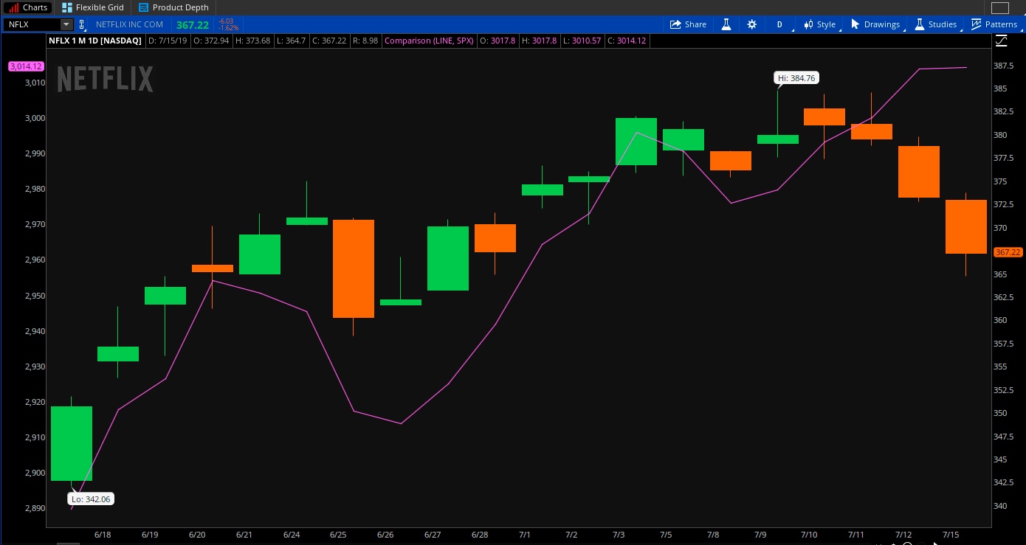Click the R: 8.98 range value
This screenshot has height=545, width=1026.
click(x=365, y=41)
